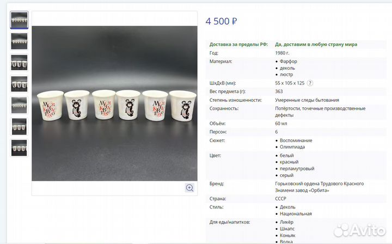Select the first thumbnail in the gallery

(19, 20)
